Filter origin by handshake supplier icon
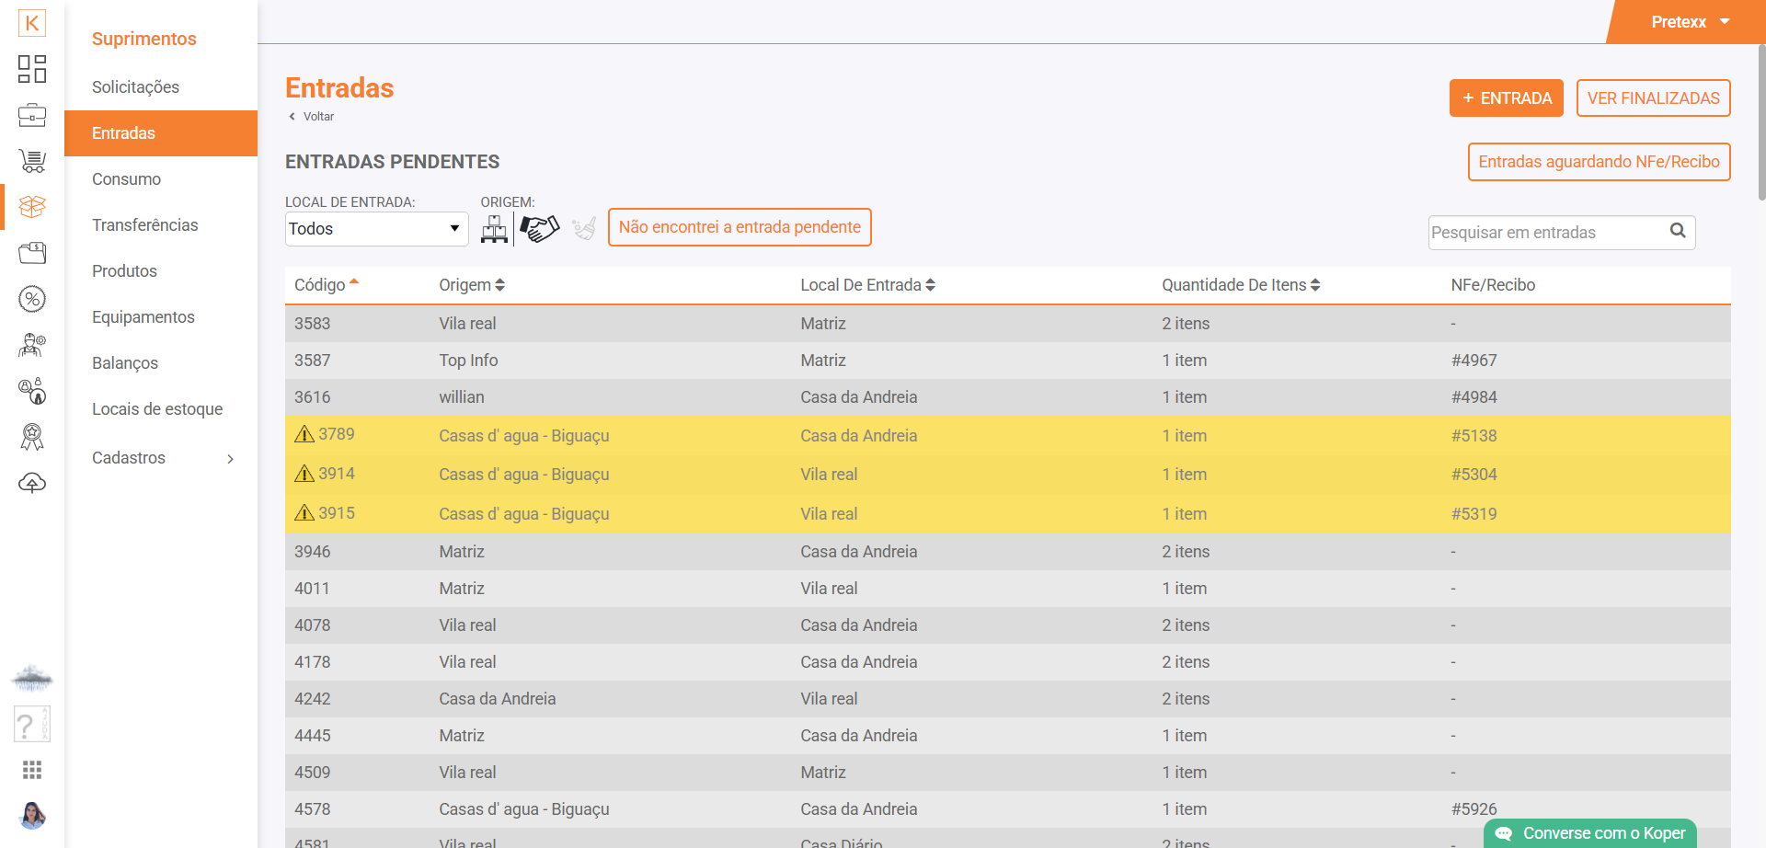This screenshot has width=1766, height=848. click(x=539, y=228)
